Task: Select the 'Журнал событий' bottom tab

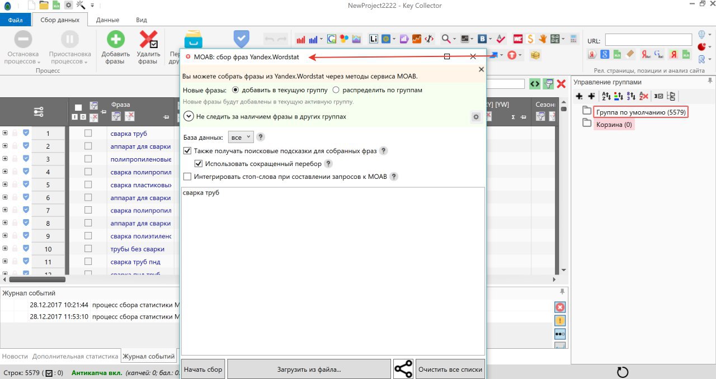Action: click(149, 356)
